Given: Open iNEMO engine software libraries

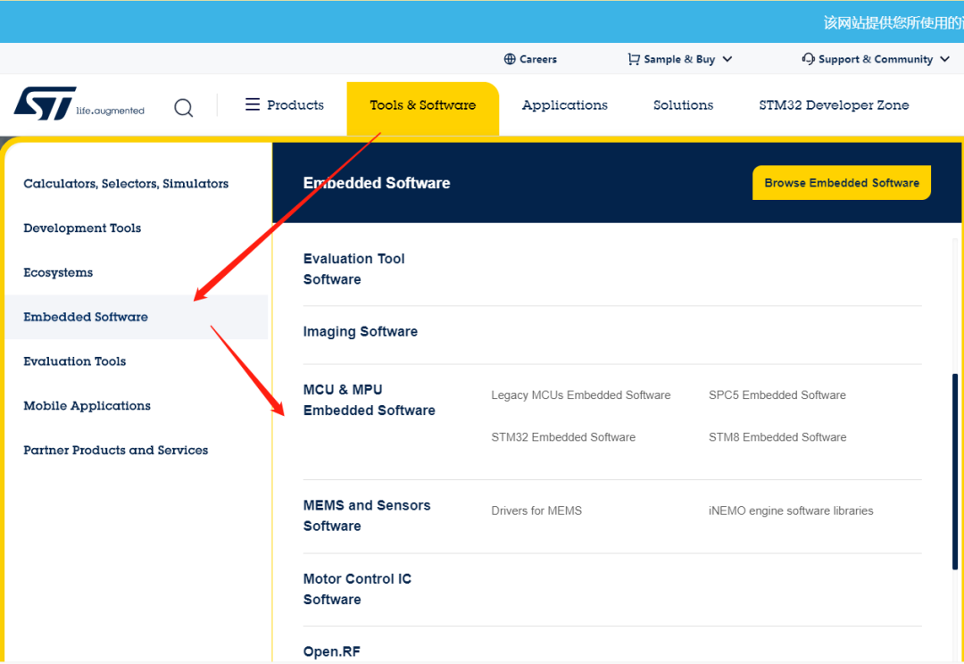Looking at the screenshot, I should point(791,510).
